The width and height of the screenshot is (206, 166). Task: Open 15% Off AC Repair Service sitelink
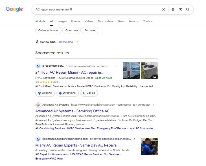(86, 154)
